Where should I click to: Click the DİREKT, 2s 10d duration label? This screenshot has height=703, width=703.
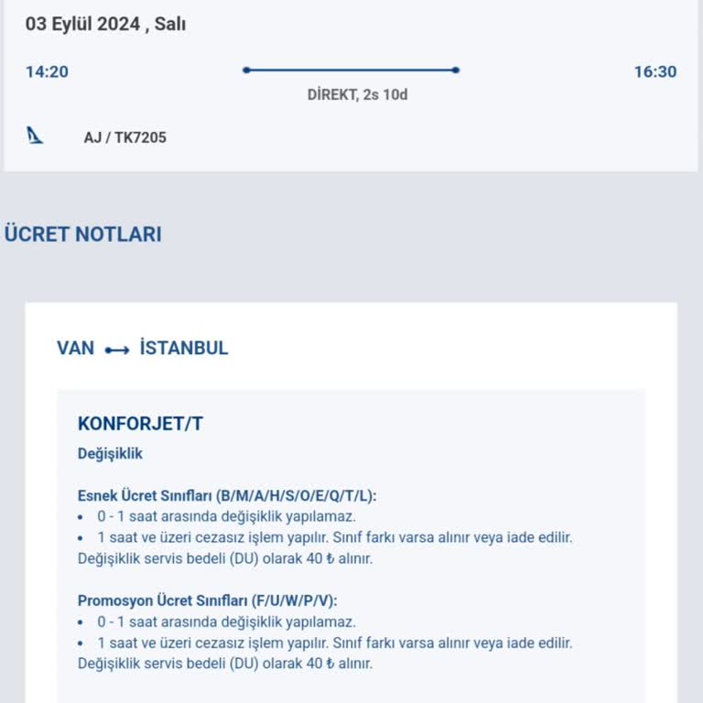(357, 94)
